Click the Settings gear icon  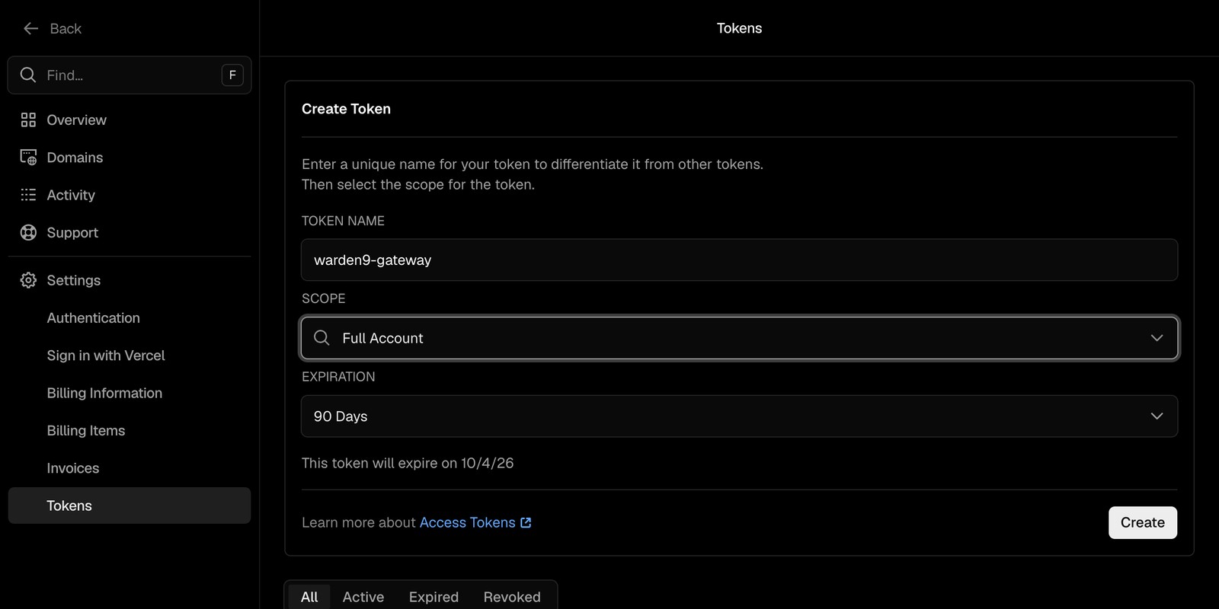[x=28, y=280]
